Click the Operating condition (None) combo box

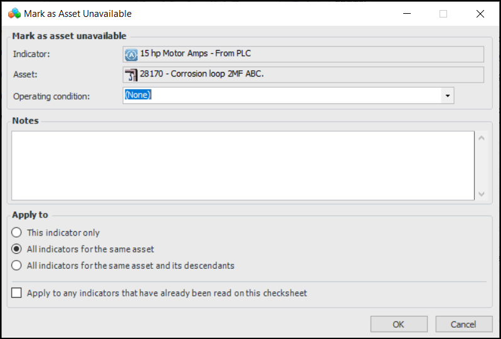pos(282,95)
